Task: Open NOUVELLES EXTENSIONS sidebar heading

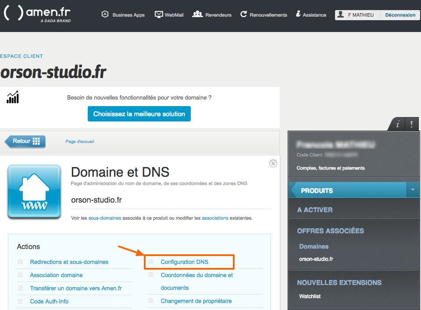Action: click(x=339, y=283)
